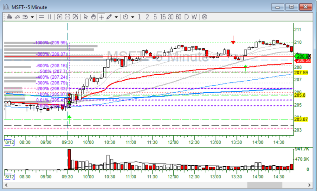Activate the arrow pointer mode

86,17
